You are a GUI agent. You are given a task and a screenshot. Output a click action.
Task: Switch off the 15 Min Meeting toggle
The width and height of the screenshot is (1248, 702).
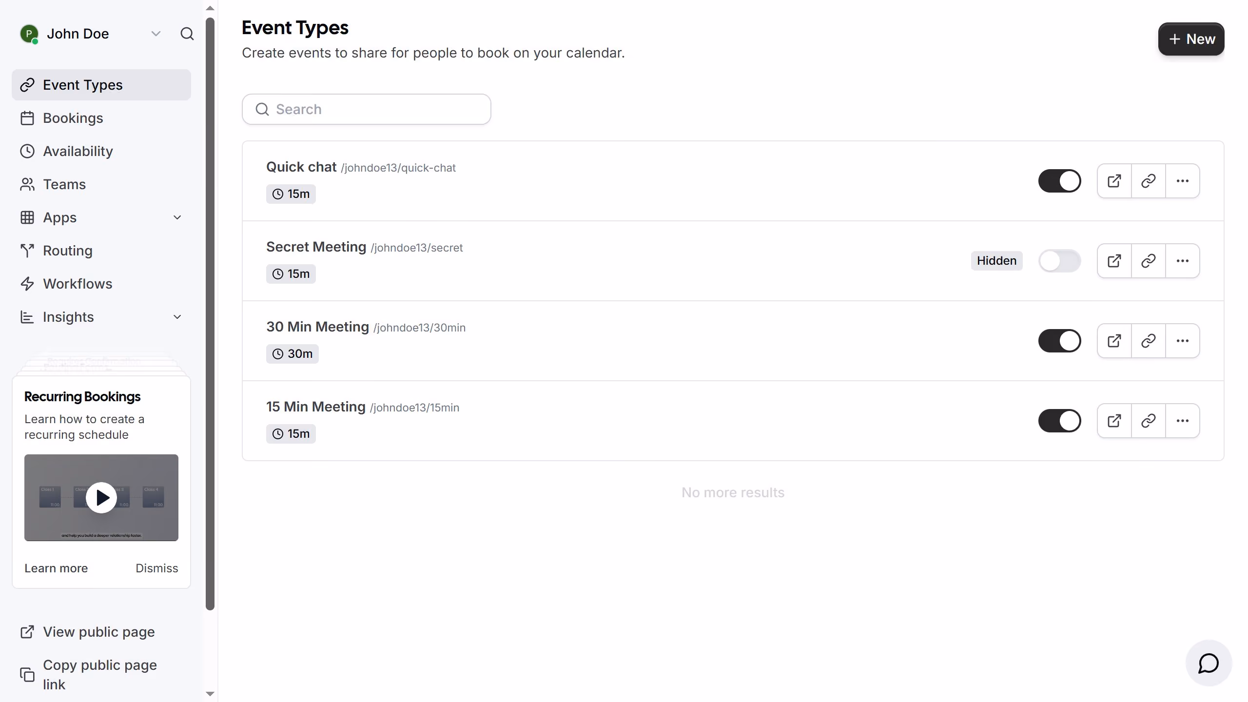(1060, 421)
